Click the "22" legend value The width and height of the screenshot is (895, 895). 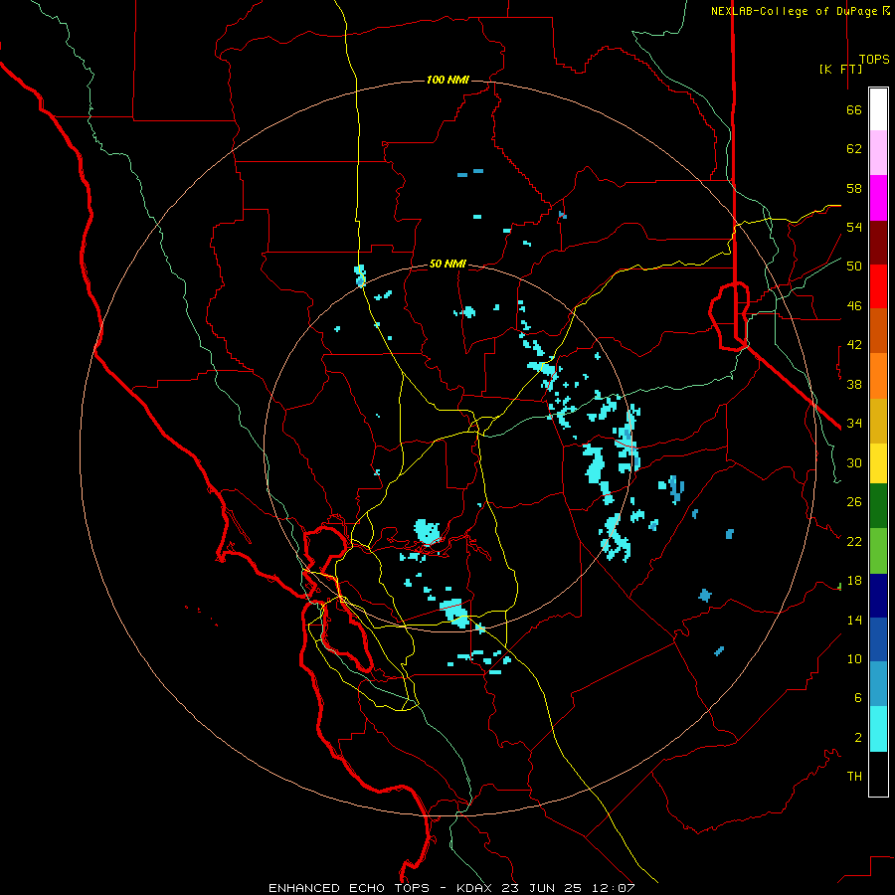(854, 542)
